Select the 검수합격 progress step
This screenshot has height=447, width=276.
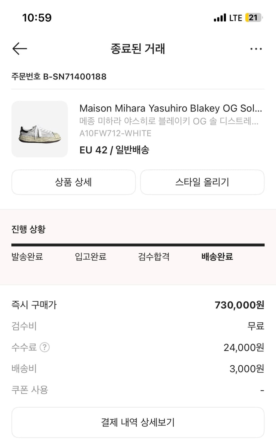click(x=154, y=257)
